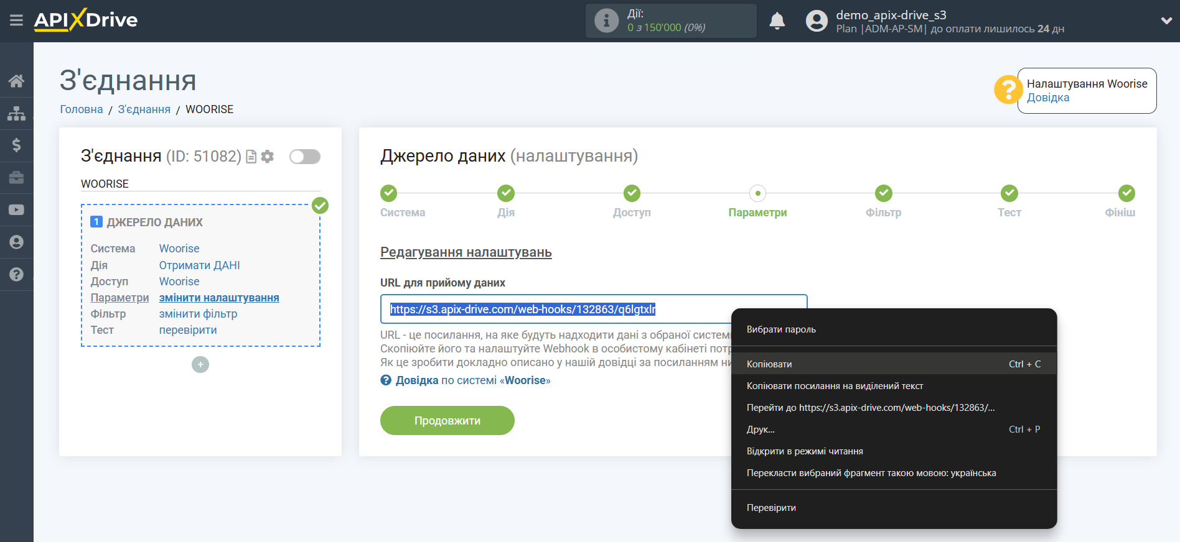The height and width of the screenshot is (542, 1180).
Task: Open the notifications bell
Action: click(777, 21)
